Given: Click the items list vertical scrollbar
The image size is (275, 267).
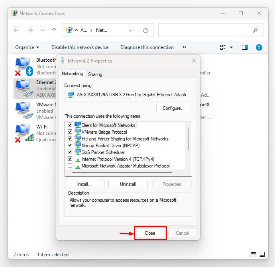Looking at the screenshot, I should coord(188,139).
